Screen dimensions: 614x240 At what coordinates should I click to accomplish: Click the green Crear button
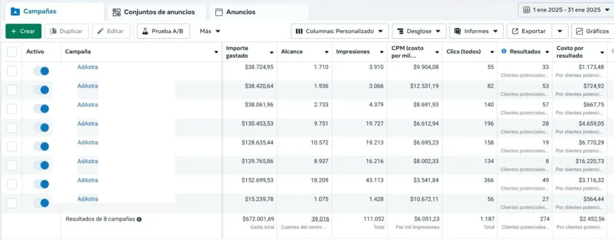[x=23, y=31]
